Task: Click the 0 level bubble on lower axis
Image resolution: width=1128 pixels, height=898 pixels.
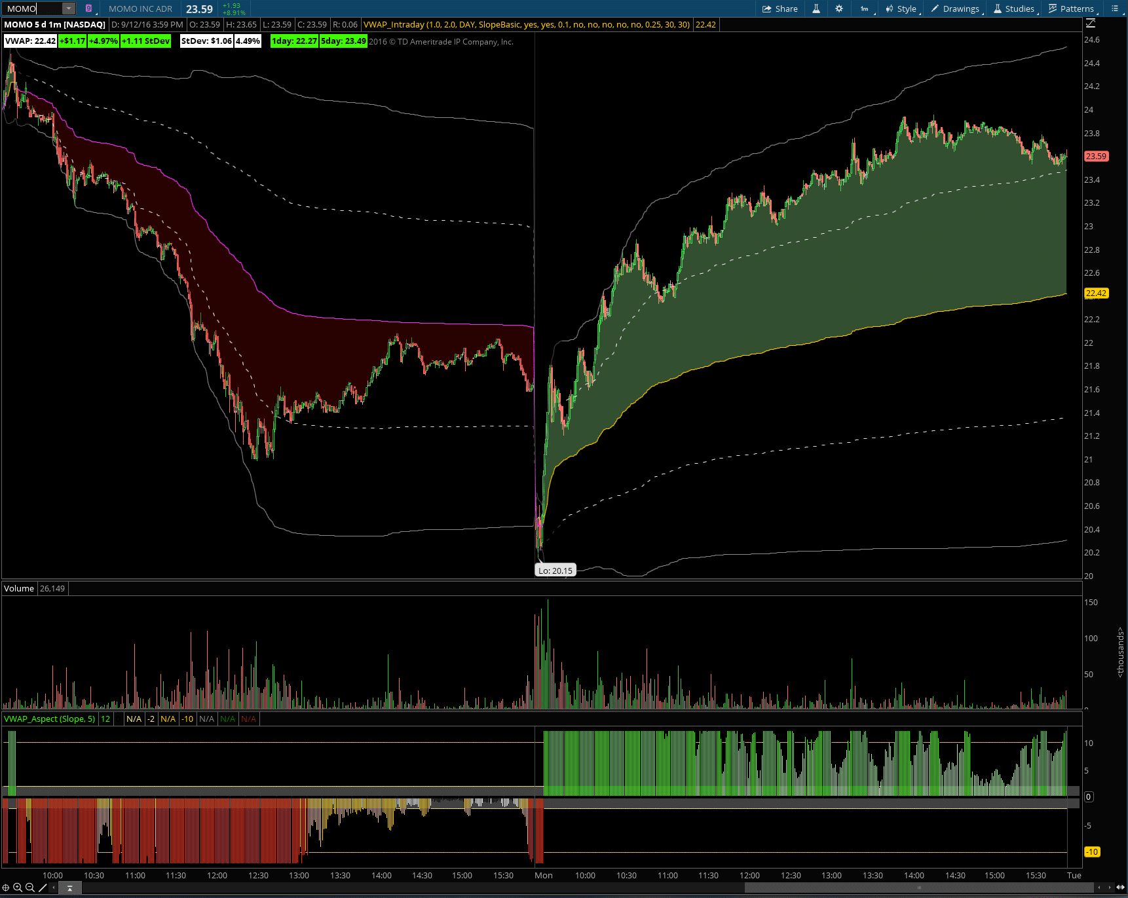Action: (1089, 796)
